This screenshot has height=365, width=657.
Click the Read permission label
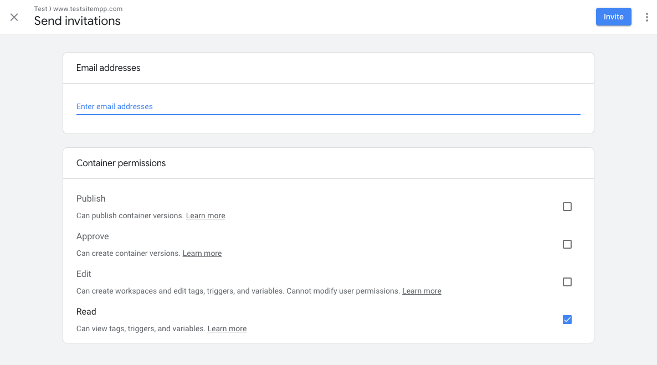86,312
